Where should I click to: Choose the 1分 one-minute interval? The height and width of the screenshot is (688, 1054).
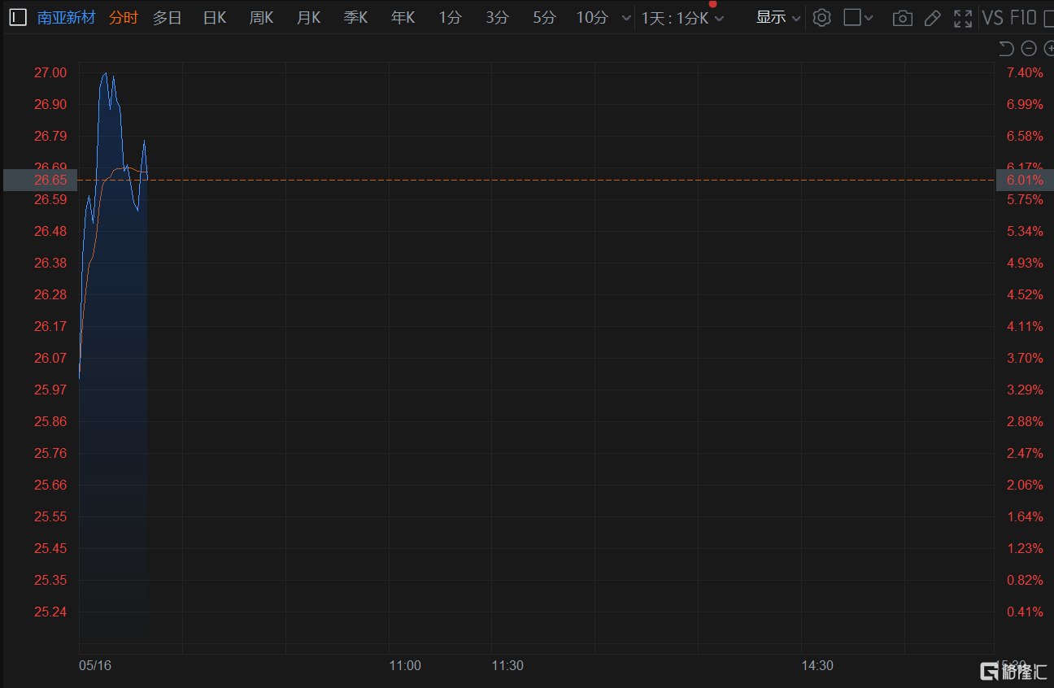pos(450,17)
